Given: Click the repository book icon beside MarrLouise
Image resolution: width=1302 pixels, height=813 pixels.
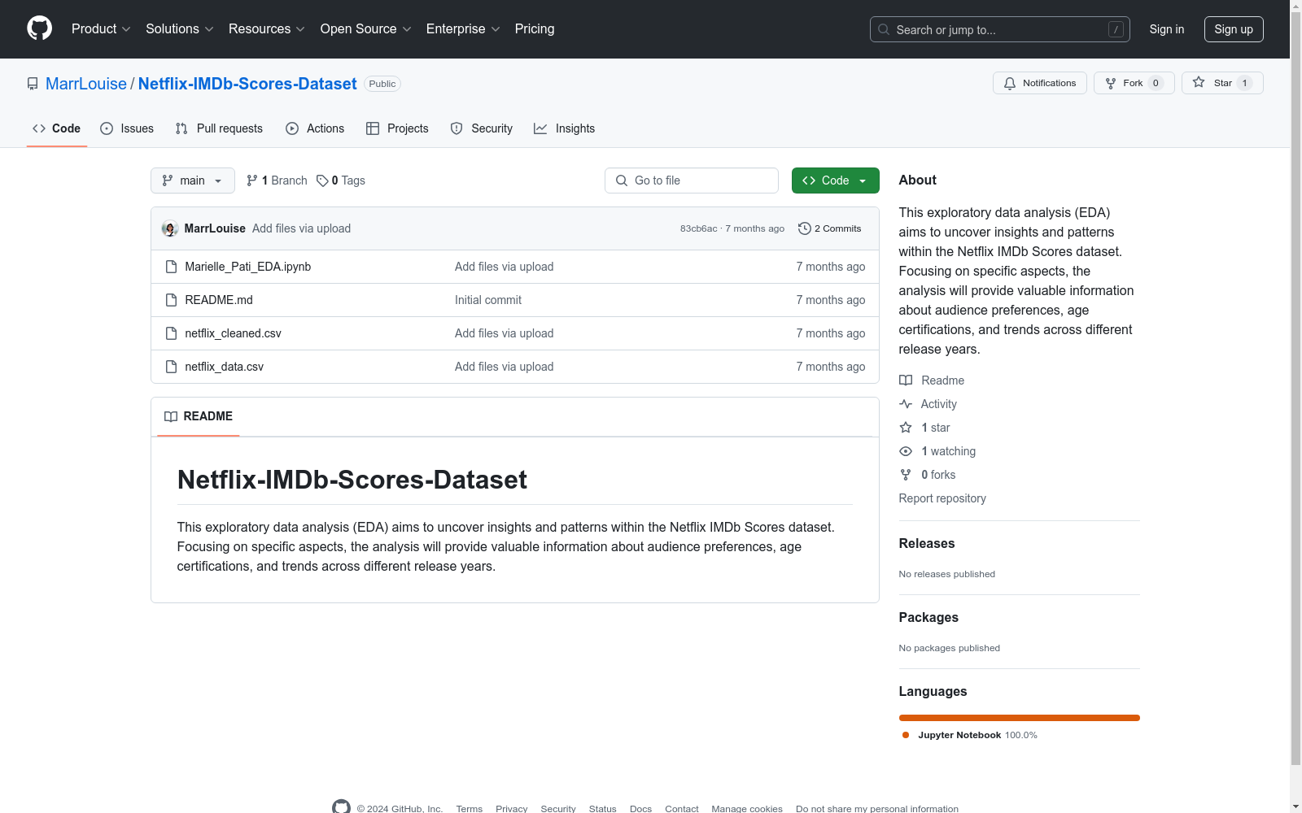Looking at the screenshot, I should 33,84.
